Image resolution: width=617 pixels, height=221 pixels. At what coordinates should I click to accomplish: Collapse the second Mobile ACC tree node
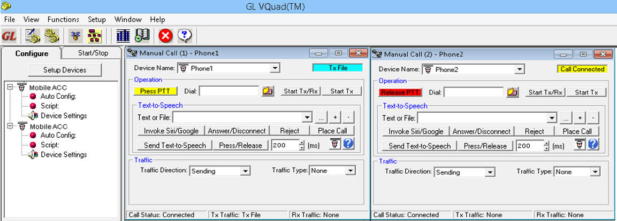(10, 127)
